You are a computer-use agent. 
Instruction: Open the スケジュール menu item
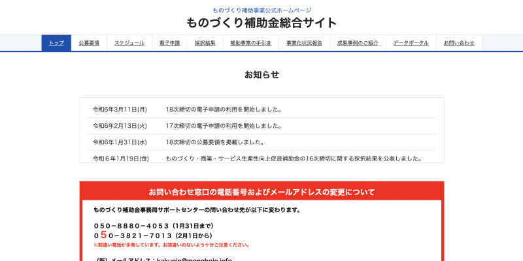point(129,43)
